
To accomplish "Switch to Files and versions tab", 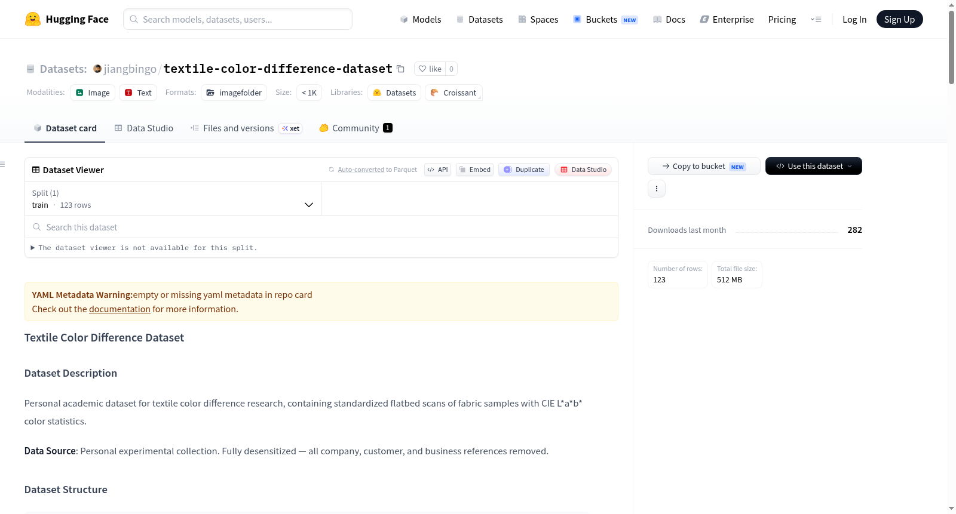I will click(x=246, y=128).
